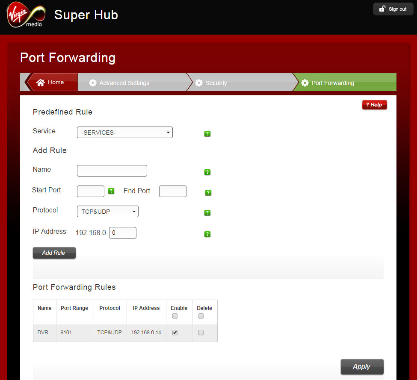Viewport: 417px width, 380px height.
Task: Sign out of the Super Hub
Action: coord(393,9)
